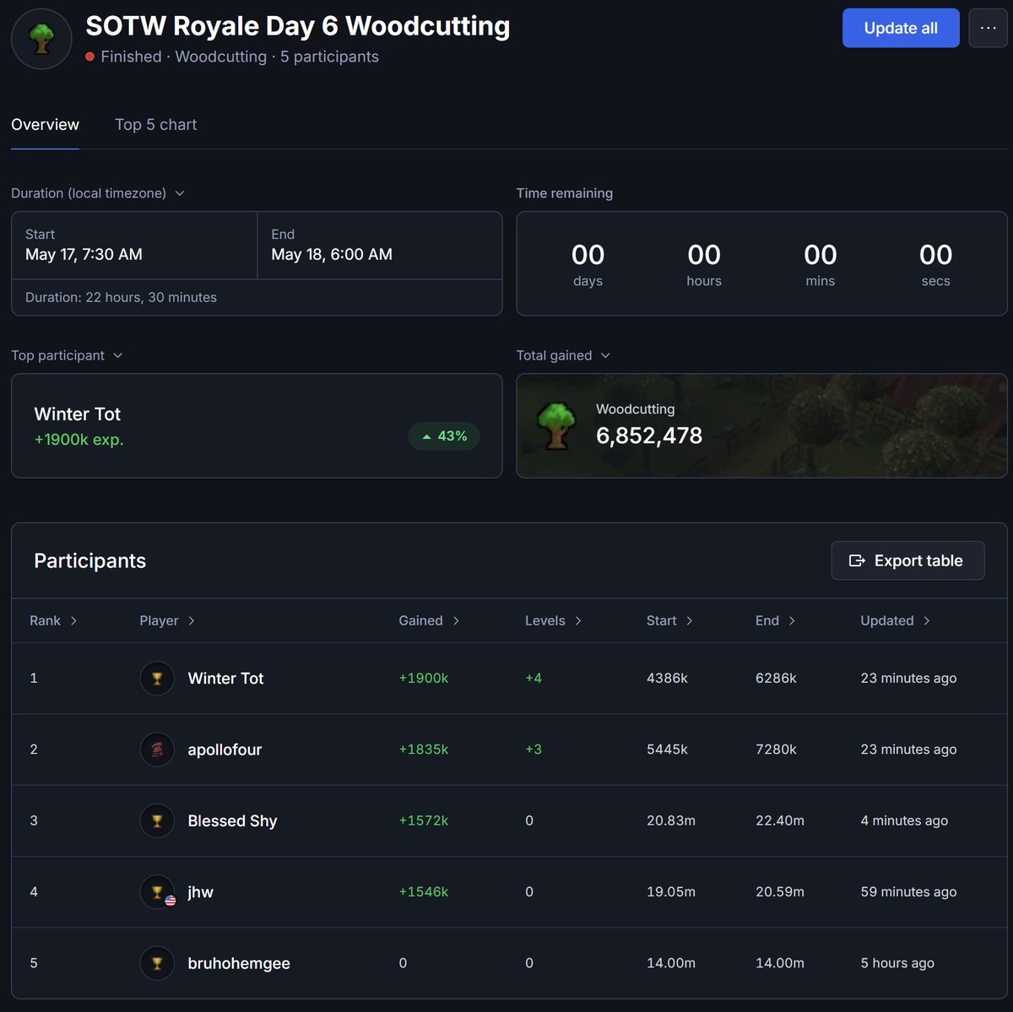
Task: Click apollofour's avatar icon
Action: [x=157, y=750]
